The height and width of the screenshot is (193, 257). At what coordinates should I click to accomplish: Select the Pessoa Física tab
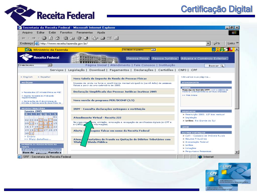click(138, 58)
